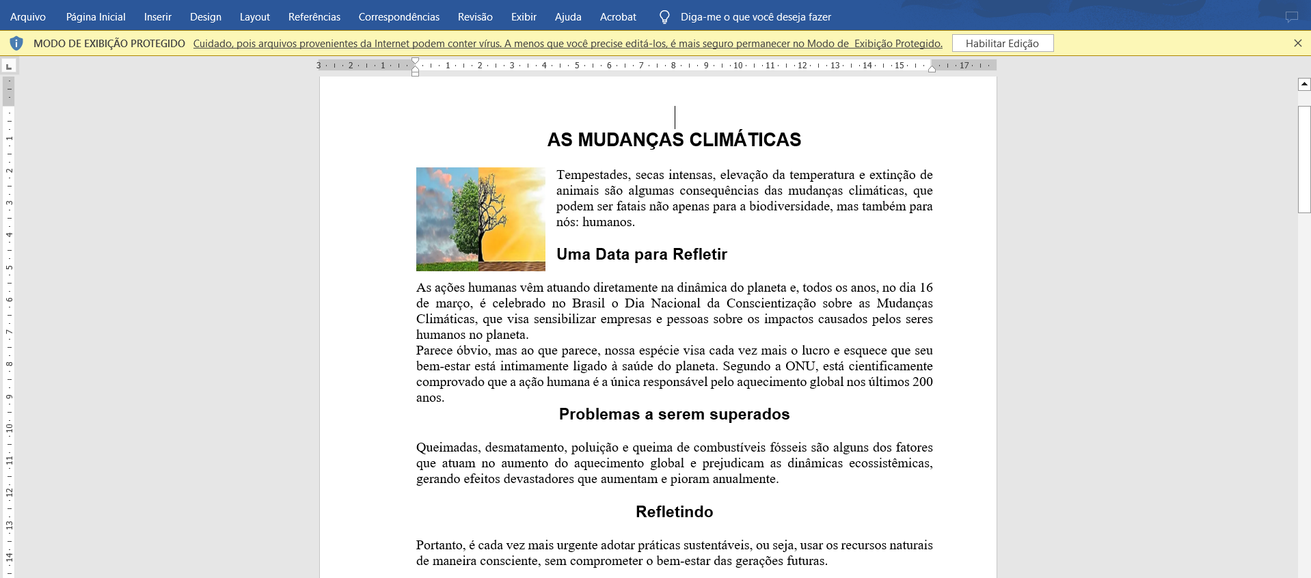Select the Design tab
Viewport: 1311px width, 578px height.
pos(206,16)
